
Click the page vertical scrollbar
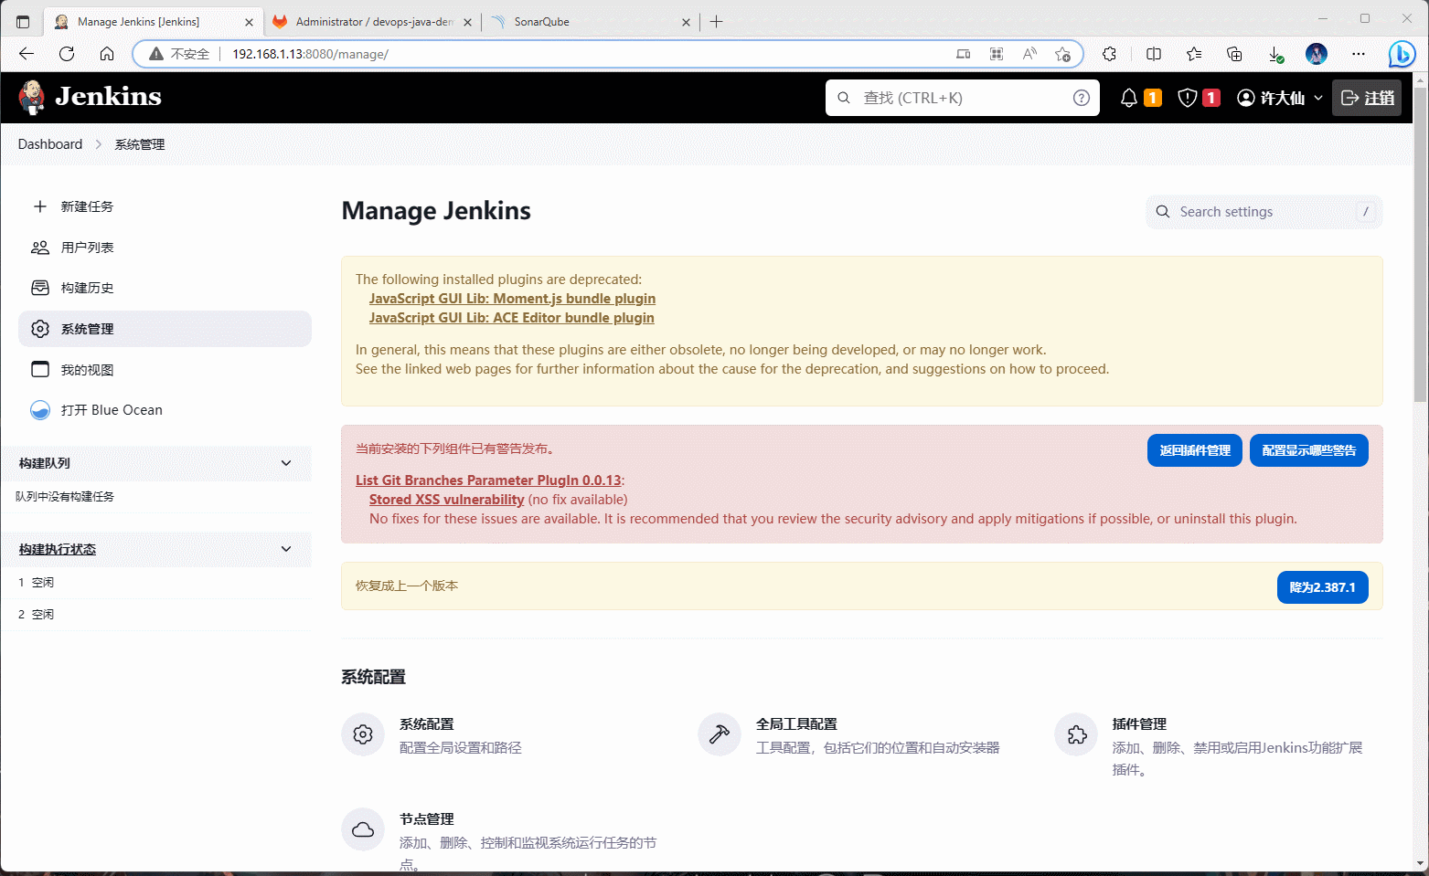[1420, 244]
